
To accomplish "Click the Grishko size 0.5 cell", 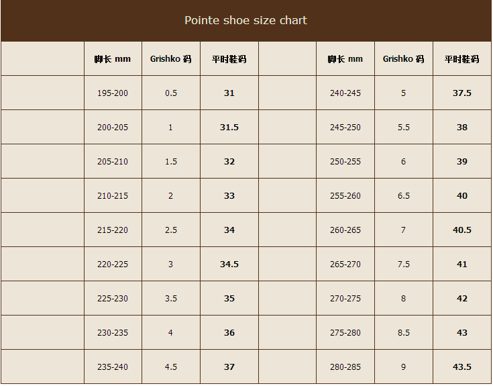I will tap(171, 93).
